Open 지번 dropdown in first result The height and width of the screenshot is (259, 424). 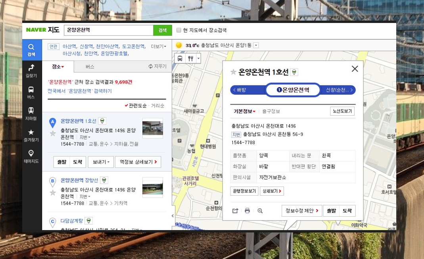[x=84, y=137]
